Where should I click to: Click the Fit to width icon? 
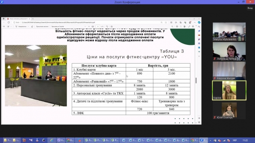93,27
